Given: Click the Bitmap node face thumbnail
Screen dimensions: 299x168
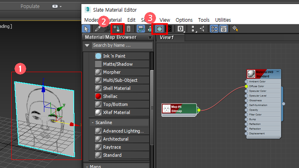Looking at the screenshot, I should tap(166, 109).
